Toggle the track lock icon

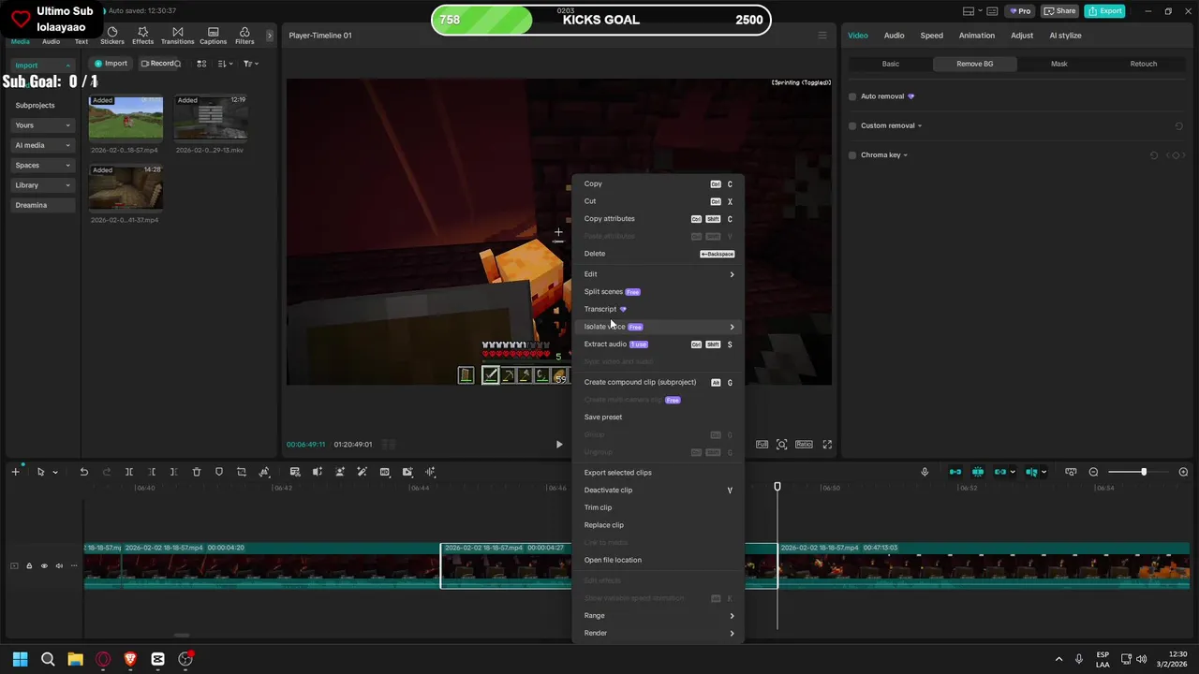pos(29,565)
